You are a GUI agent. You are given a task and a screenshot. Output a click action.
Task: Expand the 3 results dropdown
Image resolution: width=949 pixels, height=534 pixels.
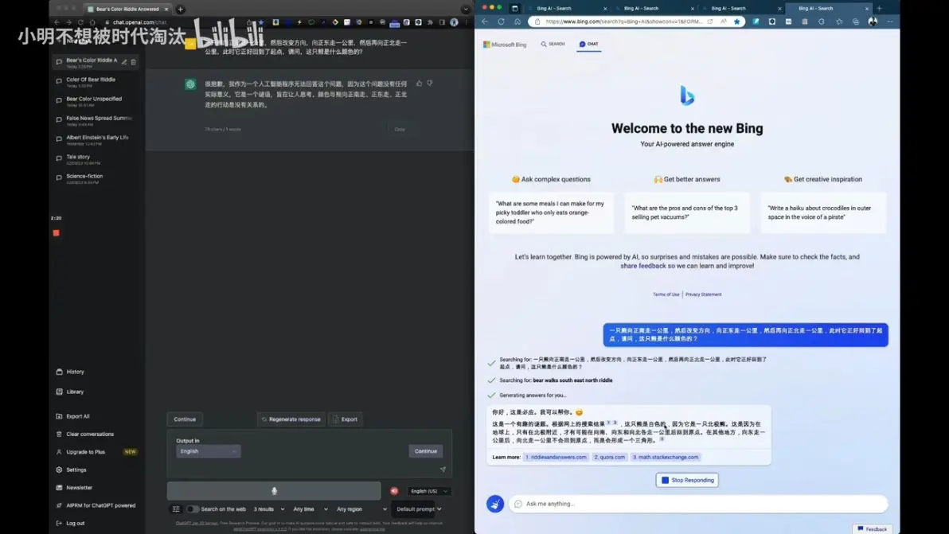[x=269, y=509]
